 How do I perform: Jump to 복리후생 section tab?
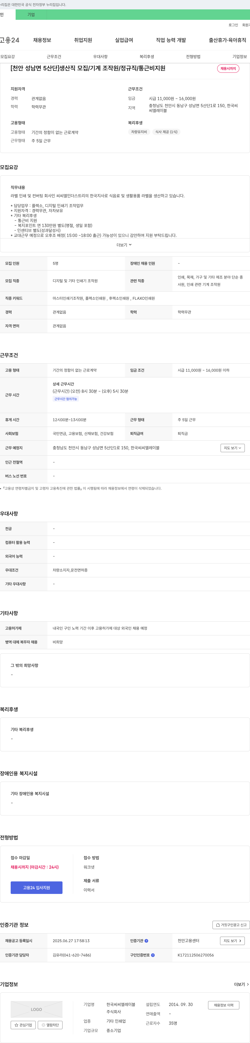point(147,57)
